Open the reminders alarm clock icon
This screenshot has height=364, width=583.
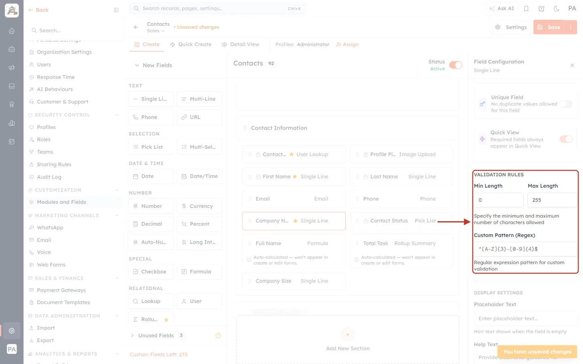[x=541, y=8]
